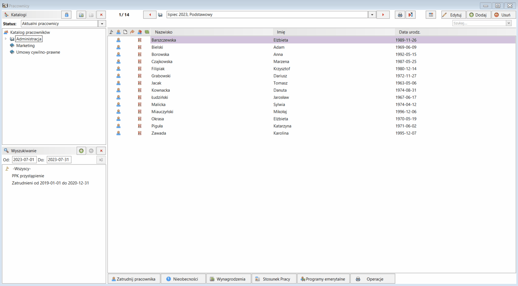Screen dimensions: 518x286
Task: Expand the Administracja tree node arrow
Action: (x=6, y=39)
